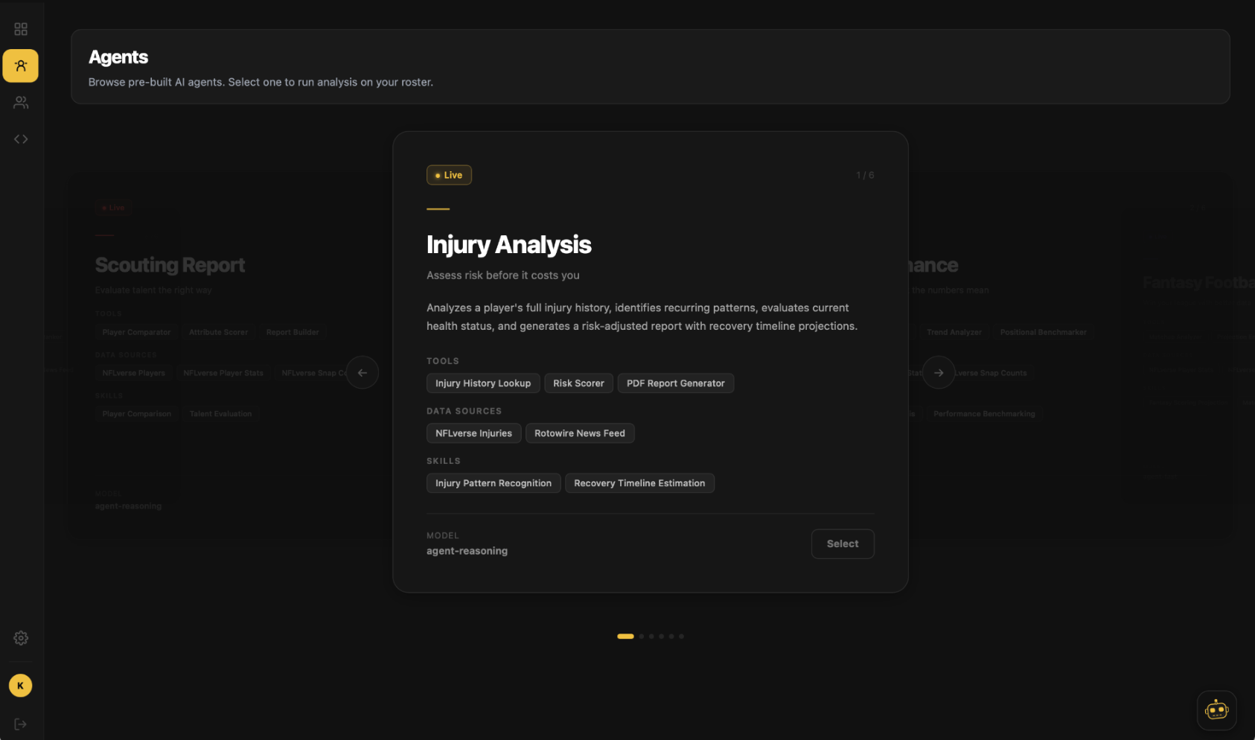Jump to sixth carousel dot
Image resolution: width=1255 pixels, height=740 pixels.
point(681,637)
